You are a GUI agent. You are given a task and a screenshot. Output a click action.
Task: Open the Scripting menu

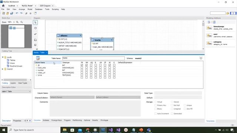click(55, 9)
